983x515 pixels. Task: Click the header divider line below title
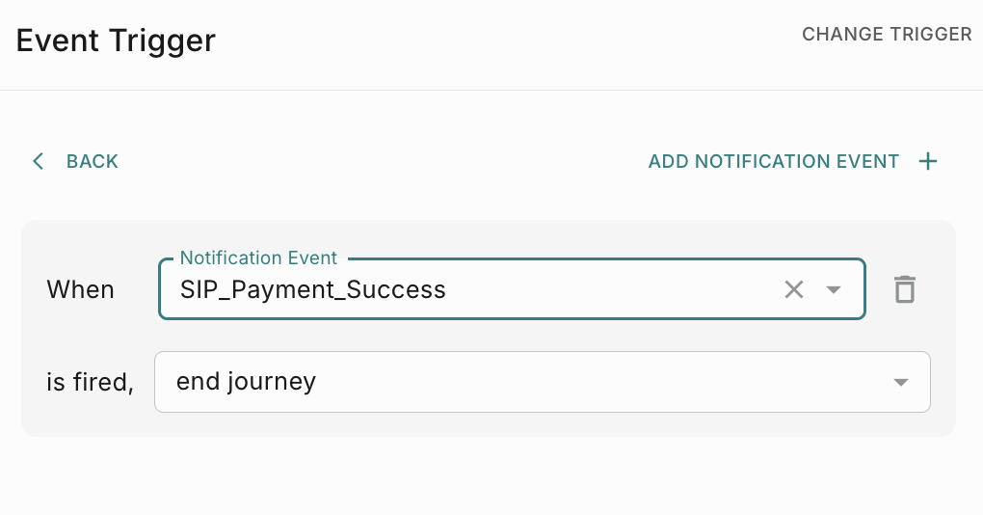[x=491, y=90]
